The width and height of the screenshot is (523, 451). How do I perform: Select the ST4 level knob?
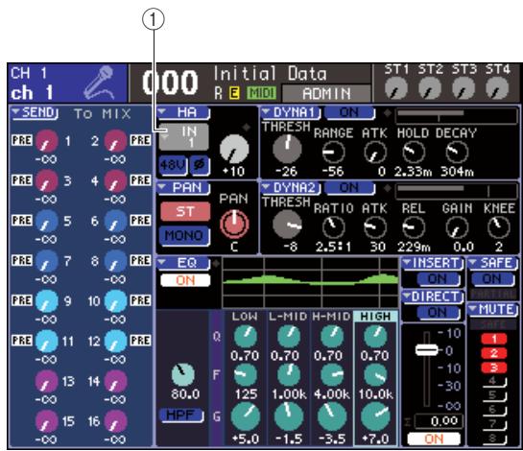pos(497,88)
